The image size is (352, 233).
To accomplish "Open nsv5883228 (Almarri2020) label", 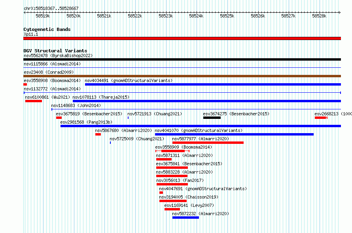I will click(184, 172).
